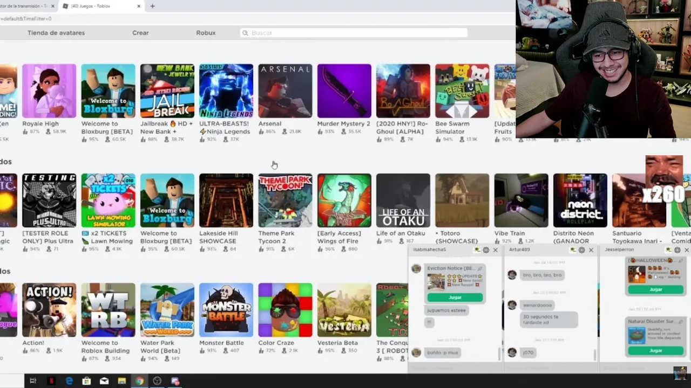
Task: Click Jugar for Eviction Notice
Action: point(455,297)
